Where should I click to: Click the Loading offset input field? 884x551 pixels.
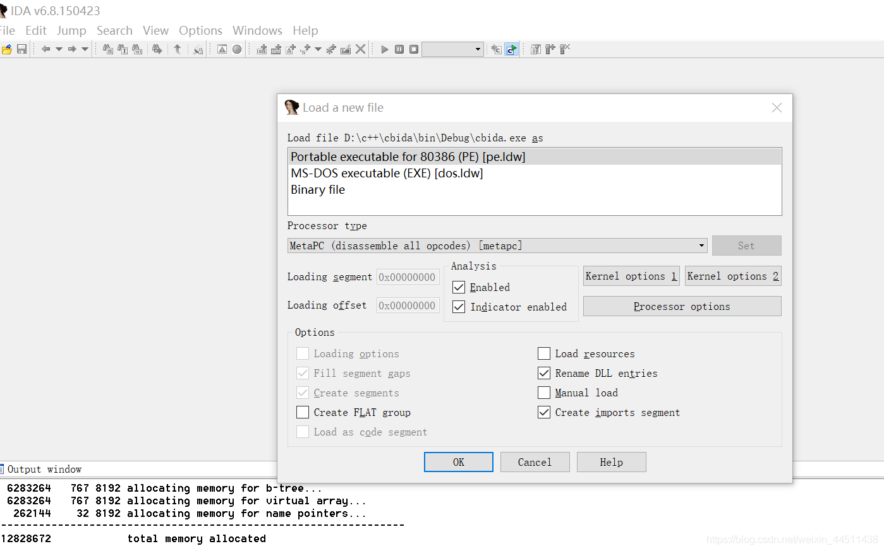point(408,305)
